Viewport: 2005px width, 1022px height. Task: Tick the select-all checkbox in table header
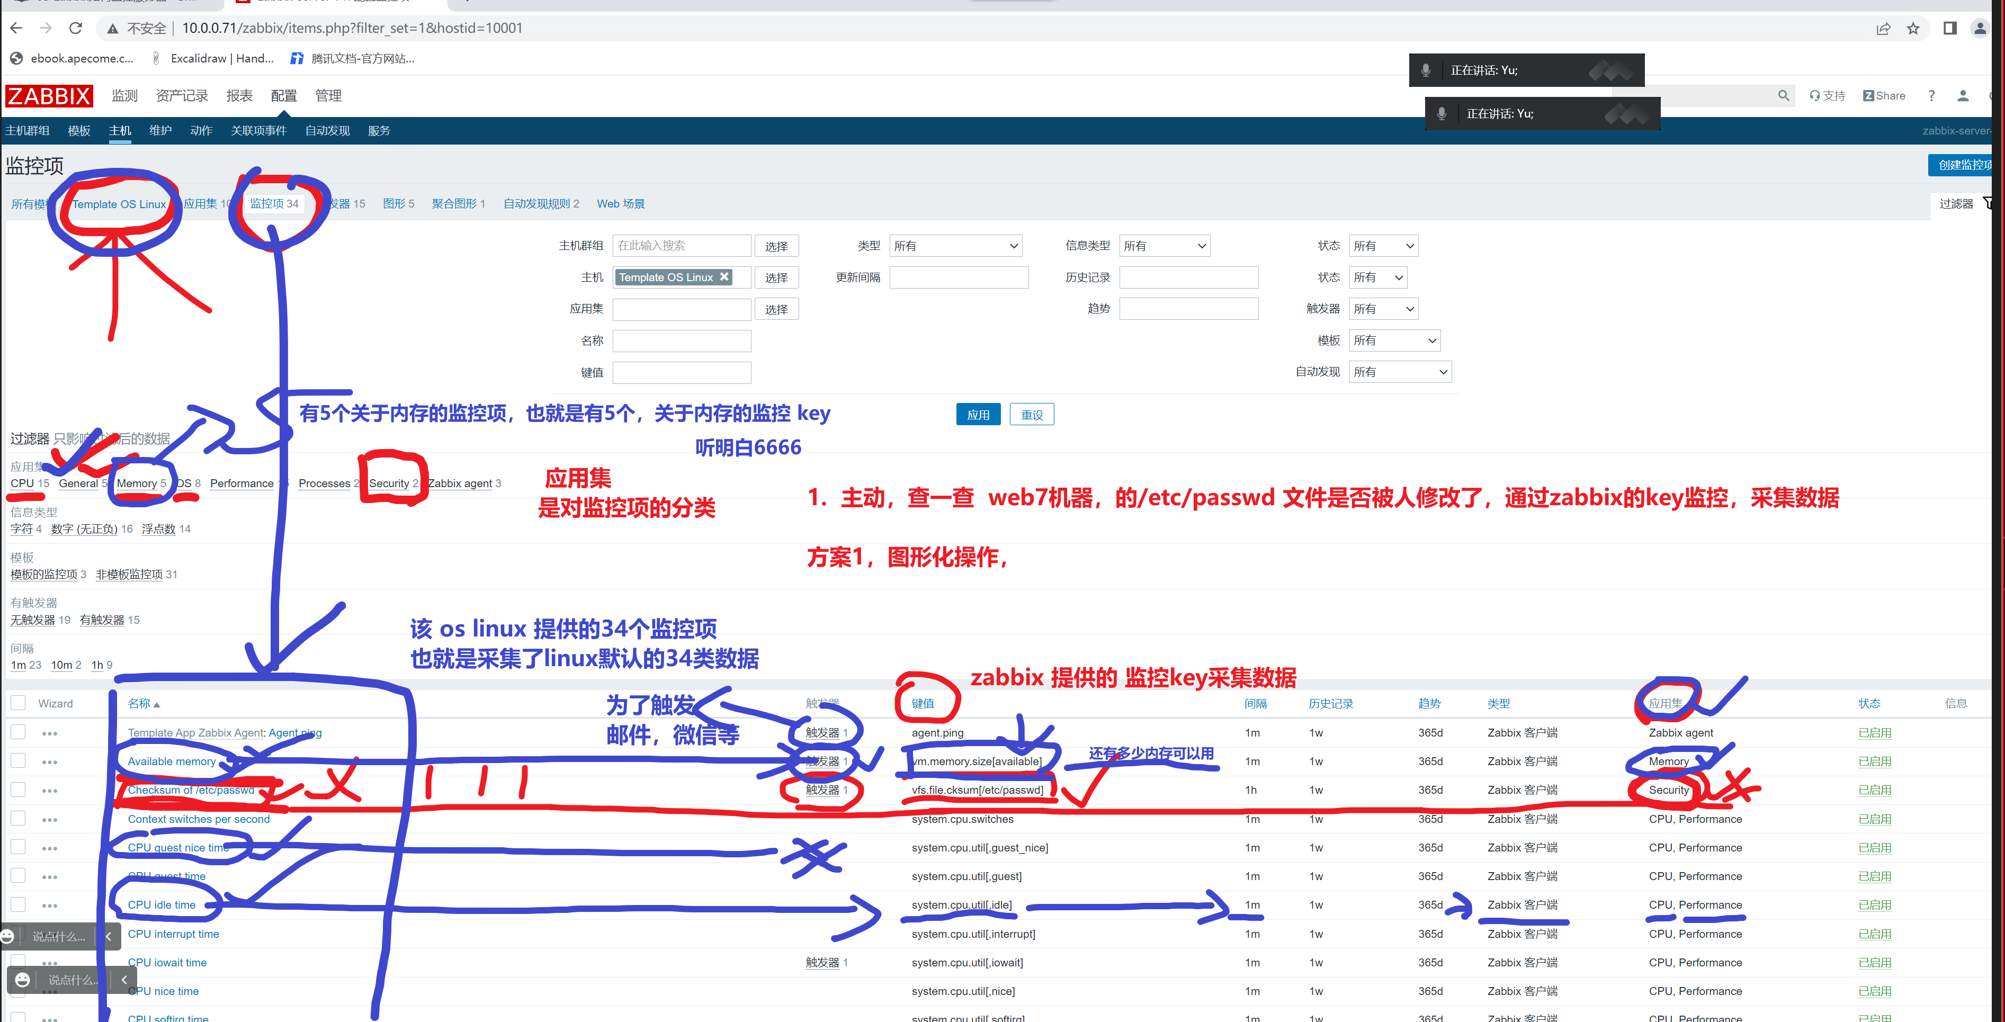pos(18,703)
